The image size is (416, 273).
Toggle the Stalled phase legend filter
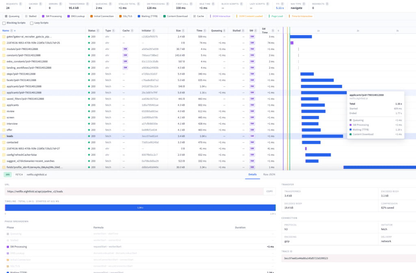click(30, 16)
